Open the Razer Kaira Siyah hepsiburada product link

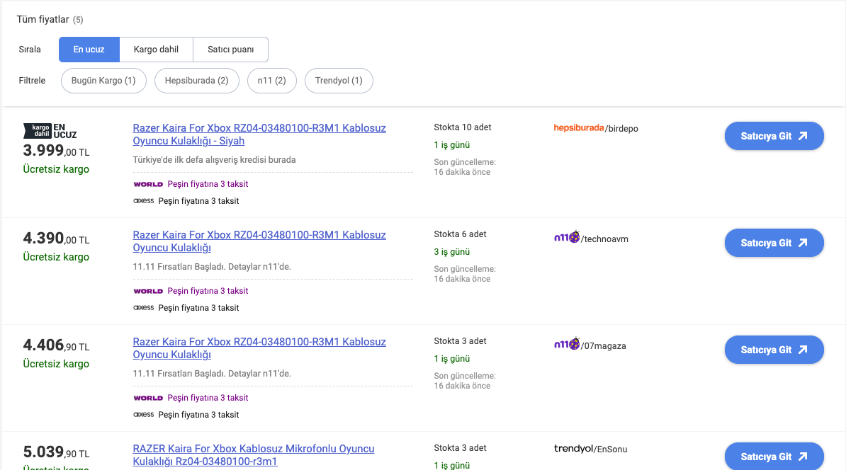coord(259,134)
